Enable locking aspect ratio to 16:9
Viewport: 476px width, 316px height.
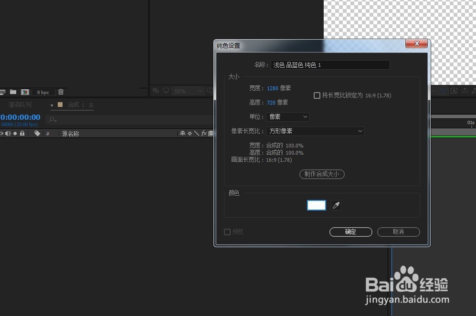click(317, 95)
